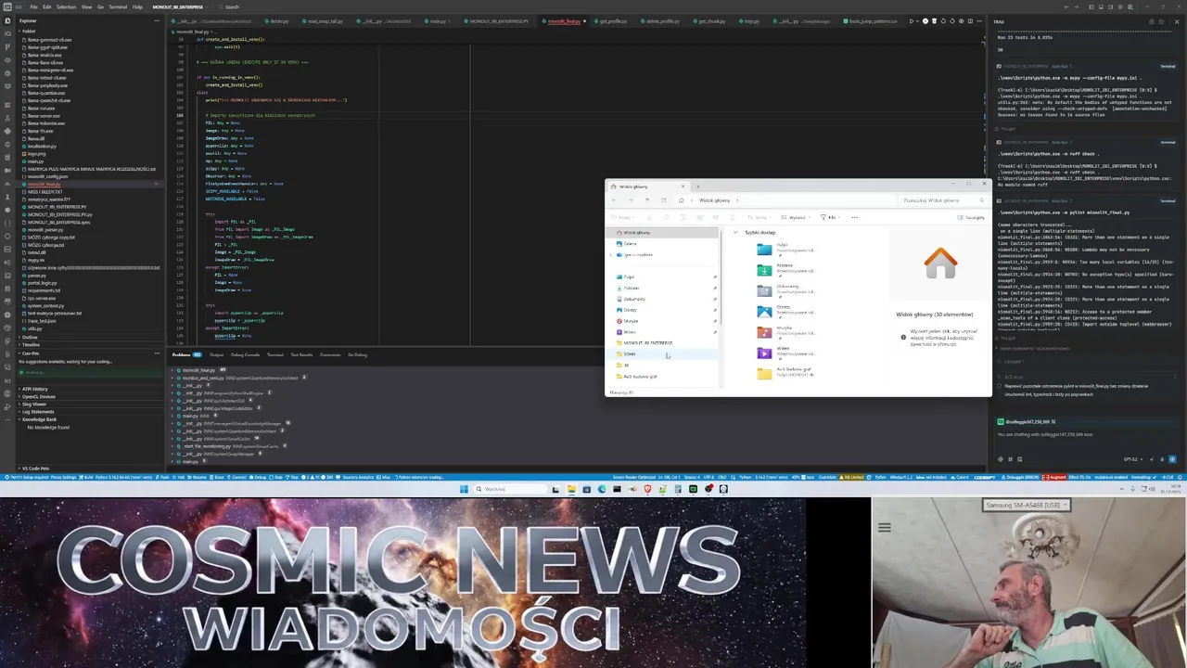Click the VS Code title bar Search box
Viewport: 1187px width, 668px height.
coord(230,6)
